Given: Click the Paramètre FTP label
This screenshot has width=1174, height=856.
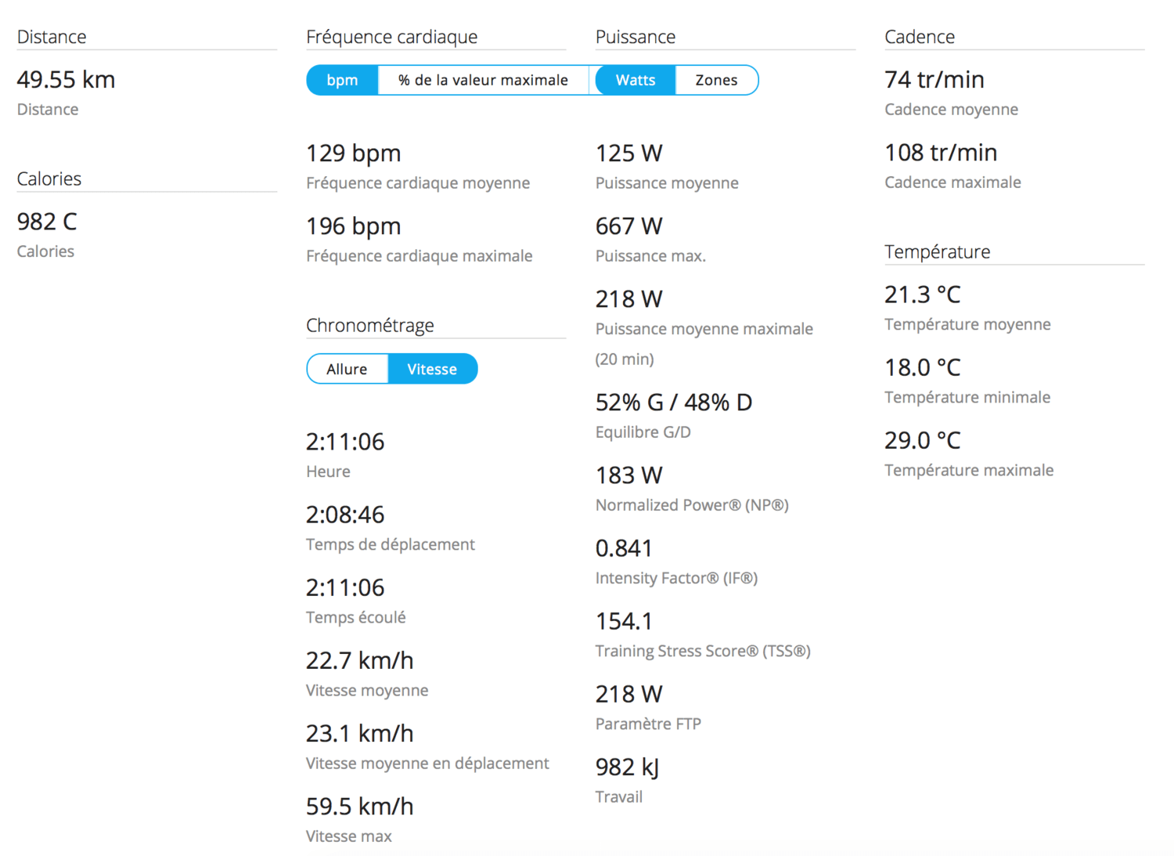Looking at the screenshot, I should click(648, 724).
